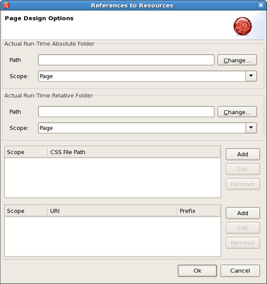Screen dimensions: 267x284
Task: Click Remove button beside URI table
Action: coord(243,243)
